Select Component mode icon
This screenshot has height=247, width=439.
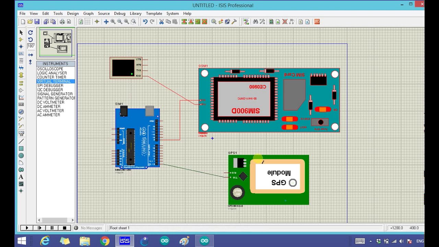pos(21,39)
